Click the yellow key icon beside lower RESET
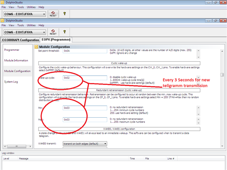 click(x=64, y=32)
